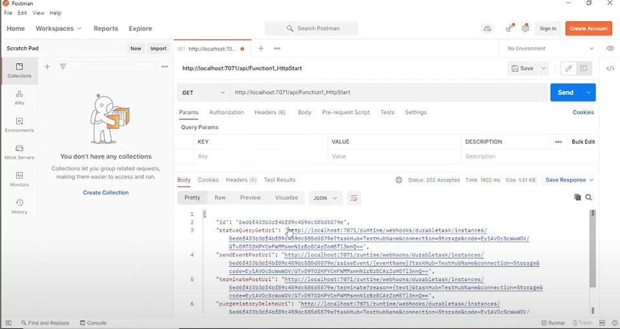Open the Headers response tab

[x=241, y=180]
